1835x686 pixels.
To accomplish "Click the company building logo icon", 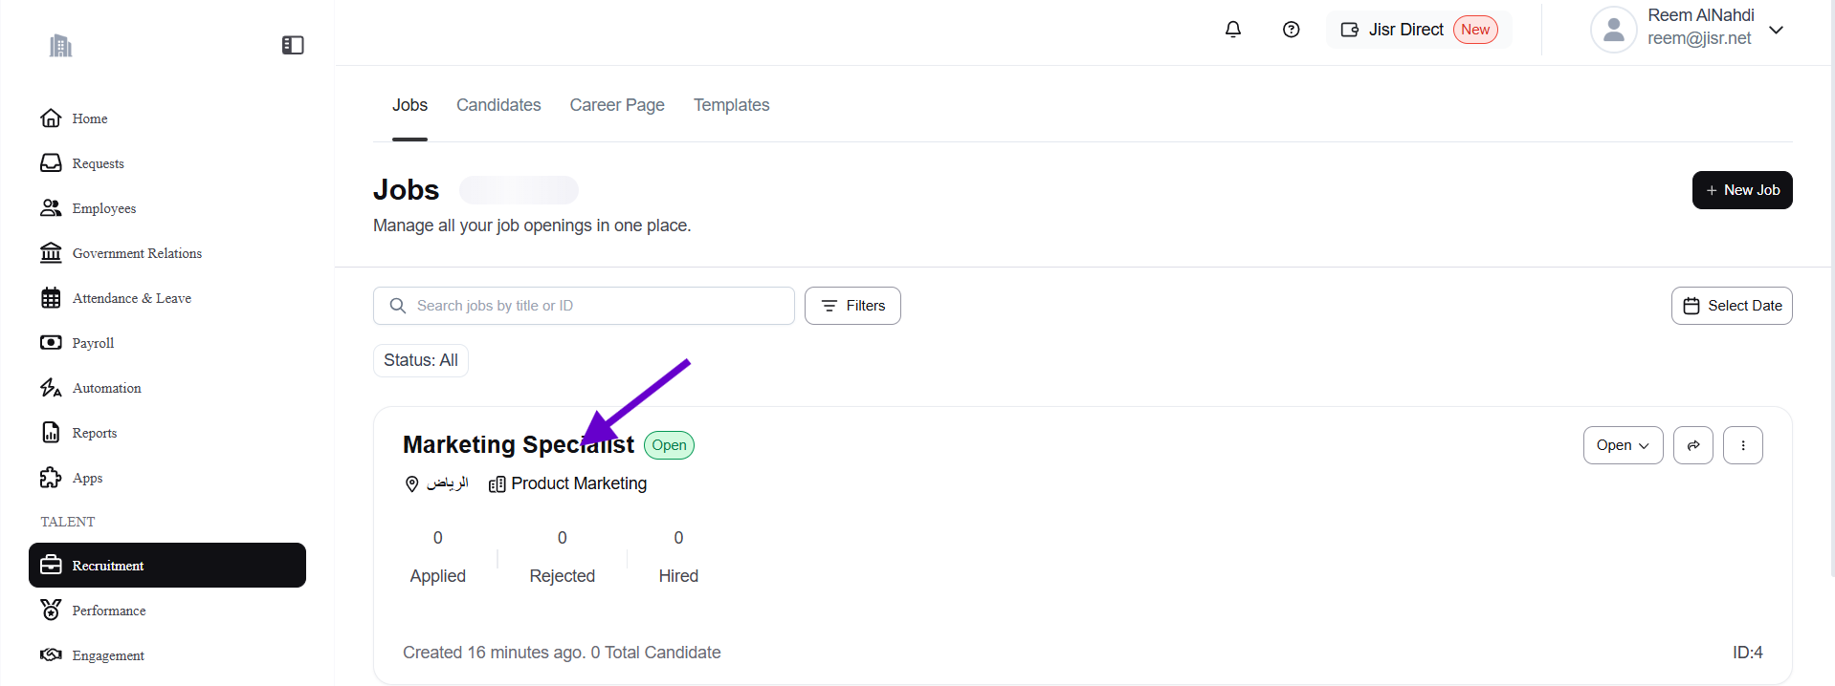I will point(61,46).
